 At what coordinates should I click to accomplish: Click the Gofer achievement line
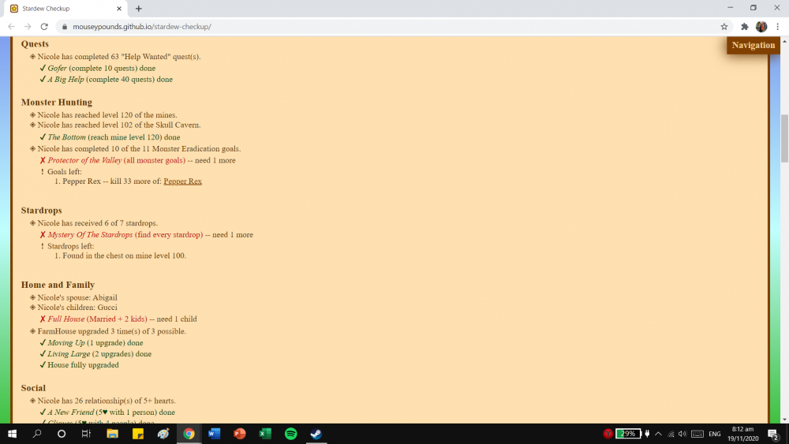pyautogui.click(x=98, y=68)
